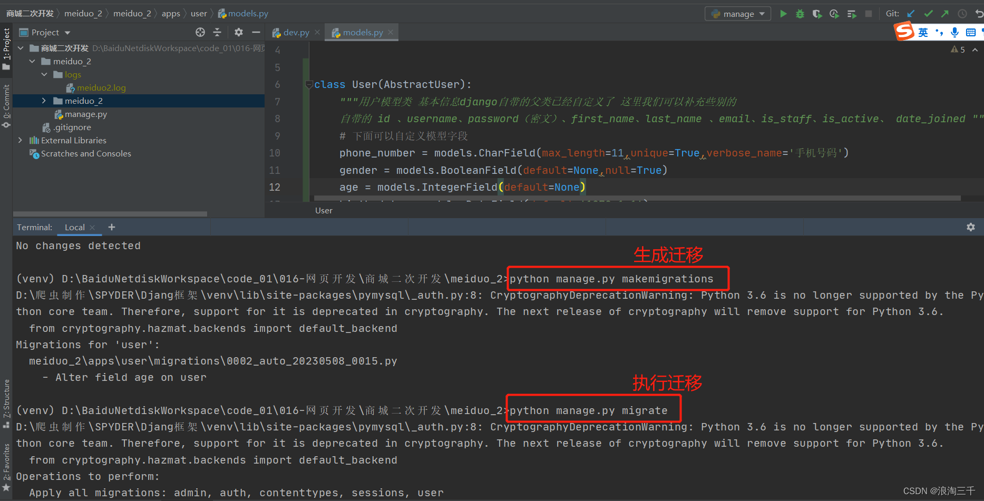This screenshot has width=984, height=501.
Task: Go to previous highlighted problem chevron
Action: coord(975,50)
